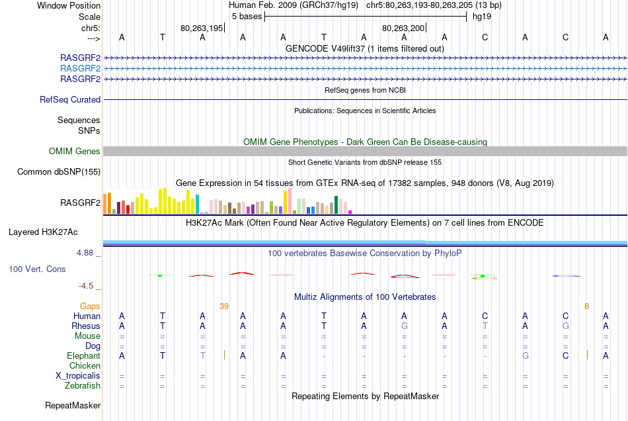Click the magenta bar ending the GTEx chart

[x=350, y=212]
